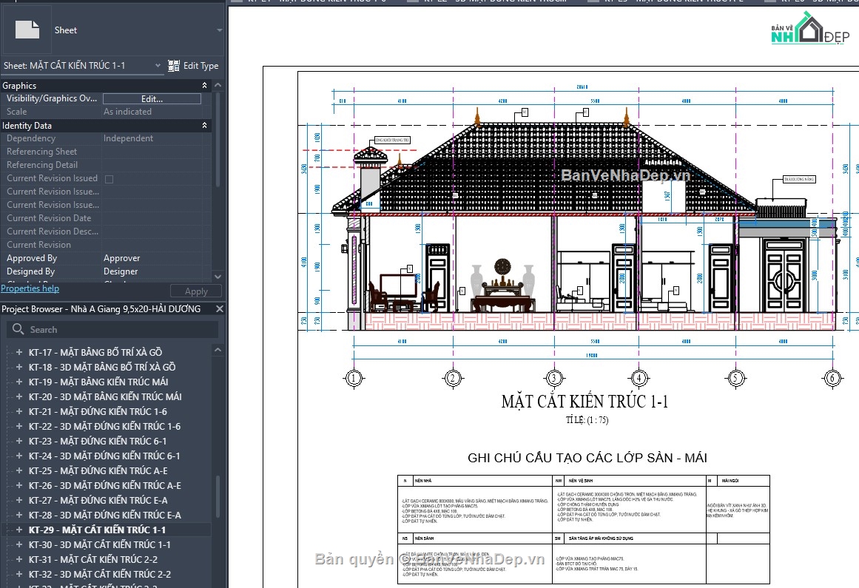
Task: Click the Apply button in Properties
Action: pyautogui.click(x=195, y=291)
